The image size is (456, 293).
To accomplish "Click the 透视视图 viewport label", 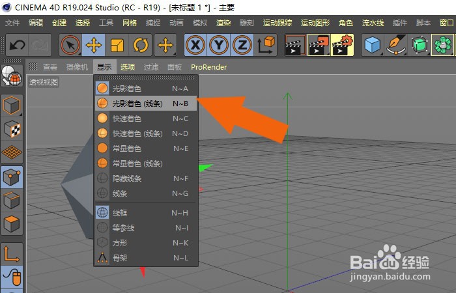I will coord(44,82).
